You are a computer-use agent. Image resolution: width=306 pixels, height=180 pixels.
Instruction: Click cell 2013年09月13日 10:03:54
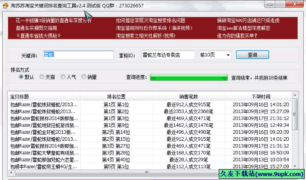click(261, 160)
